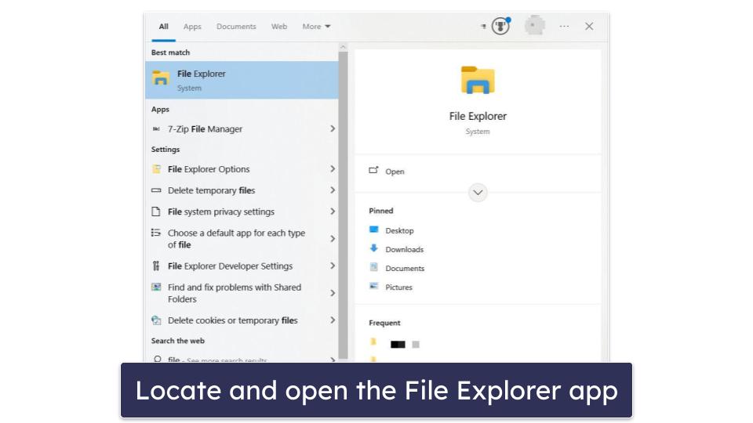The height and width of the screenshot is (423, 753).
Task: Open pinned Pictures folder
Action: coord(398,287)
